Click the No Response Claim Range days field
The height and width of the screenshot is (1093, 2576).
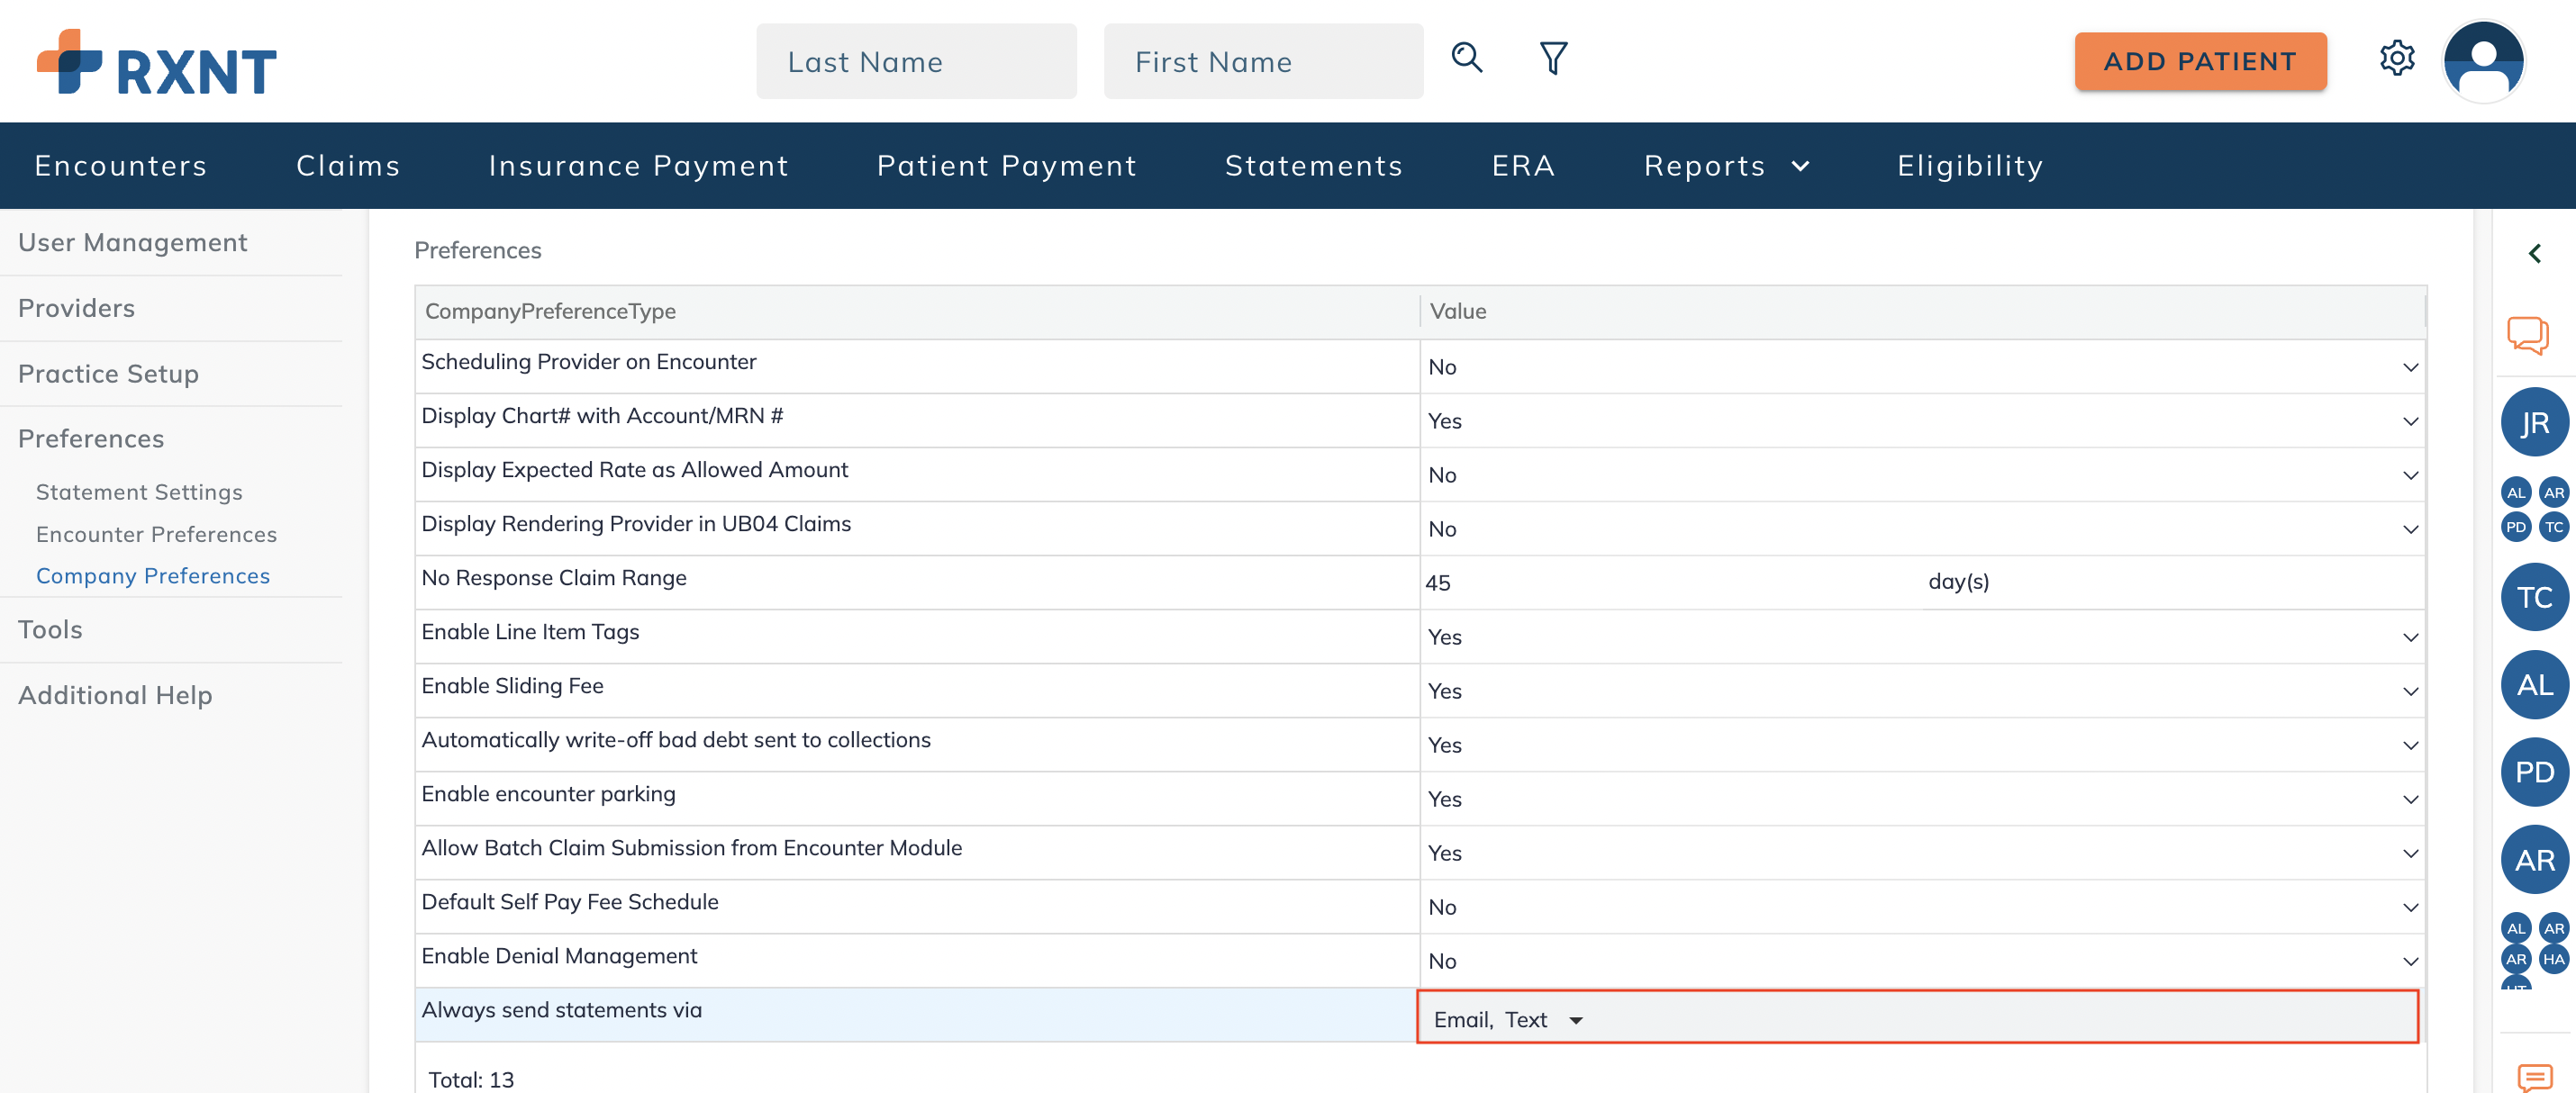tap(1670, 583)
